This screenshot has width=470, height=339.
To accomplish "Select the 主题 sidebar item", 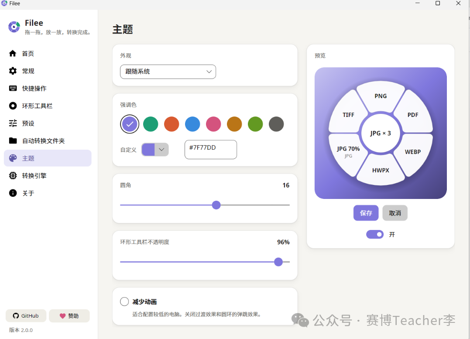I will pos(48,158).
